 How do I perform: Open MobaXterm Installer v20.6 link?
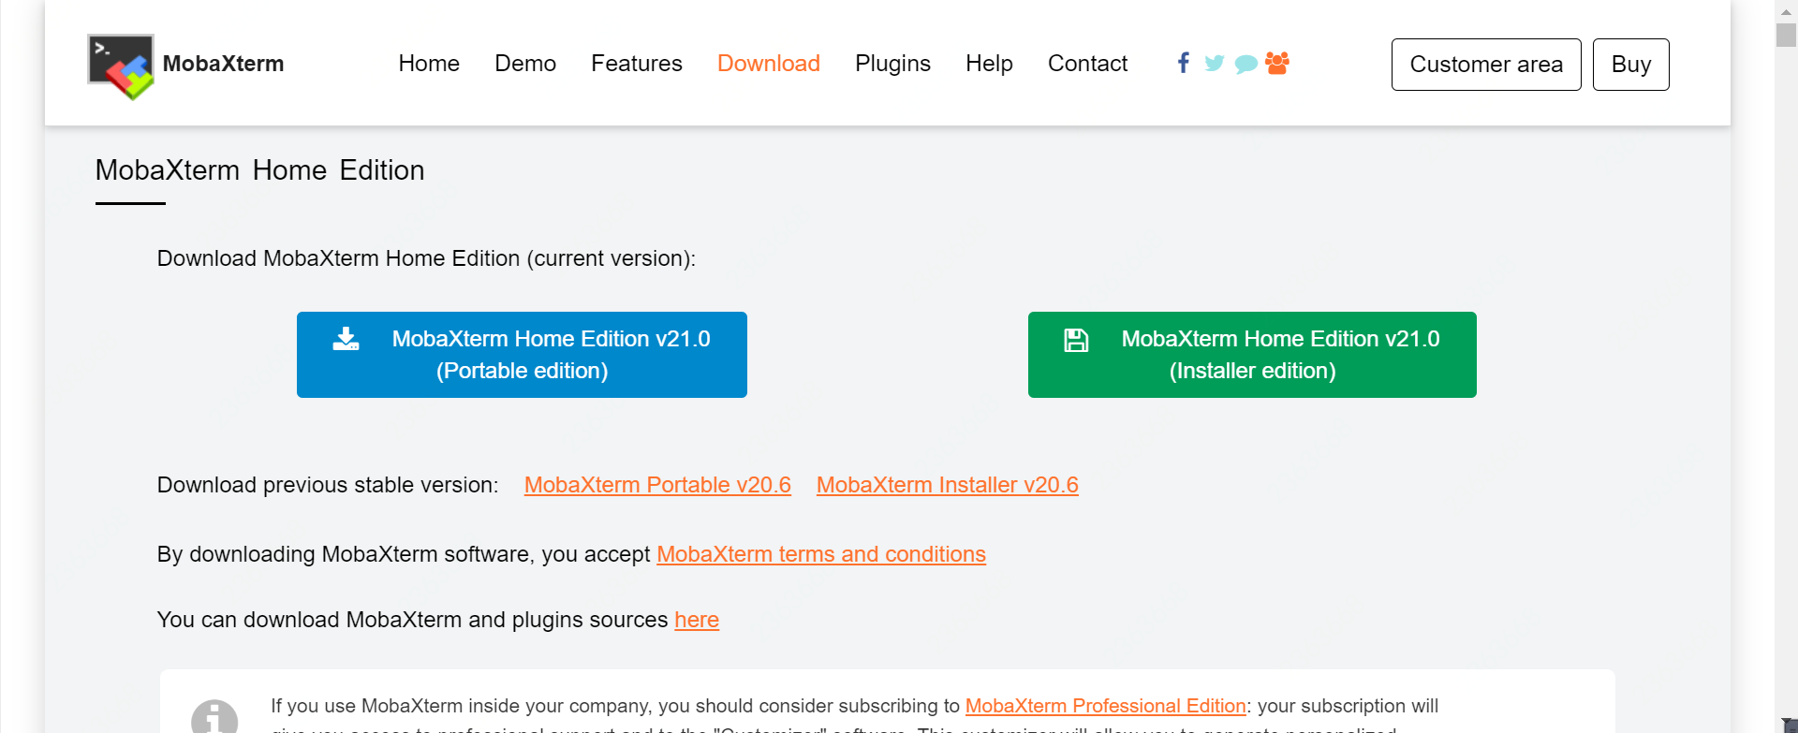pyautogui.click(x=948, y=485)
